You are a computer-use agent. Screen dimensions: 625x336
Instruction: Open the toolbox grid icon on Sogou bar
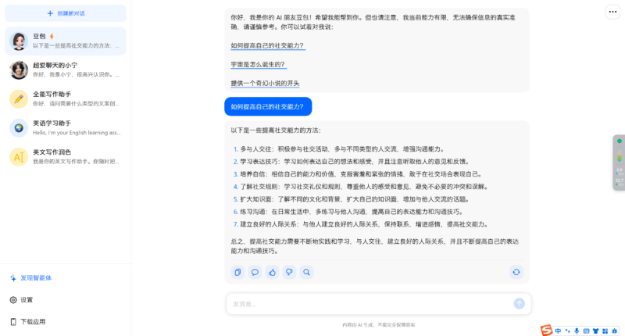605,331
